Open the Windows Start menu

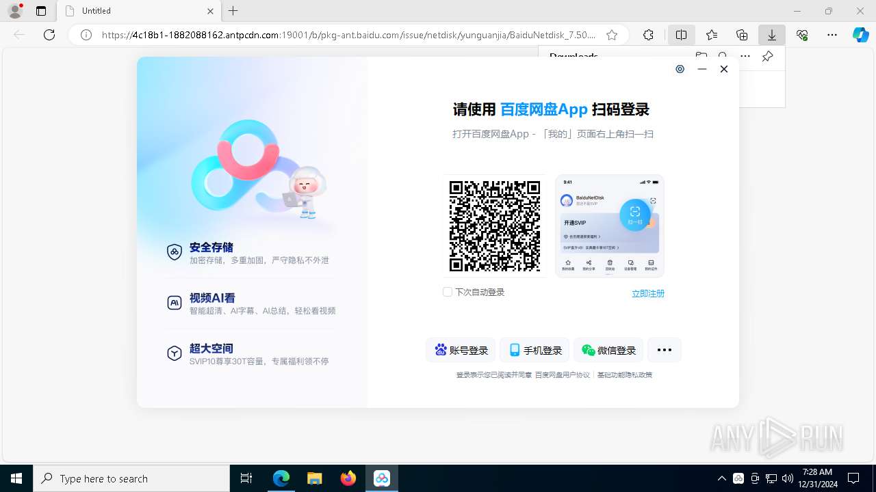click(x=16, y=478)
